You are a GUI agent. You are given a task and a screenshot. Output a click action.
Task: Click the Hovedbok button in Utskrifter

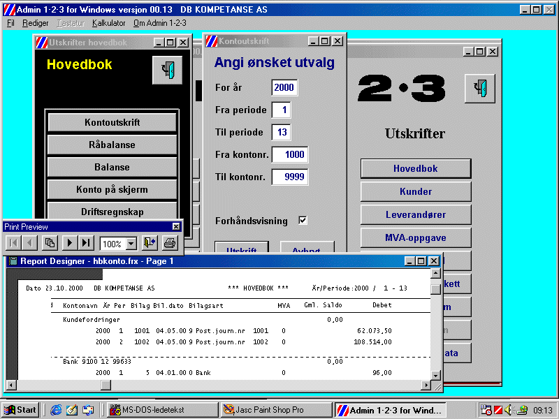click(x=416, y=168)
